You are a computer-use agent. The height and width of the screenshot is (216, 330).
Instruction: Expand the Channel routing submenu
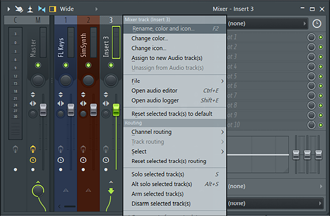pos(175,132)
